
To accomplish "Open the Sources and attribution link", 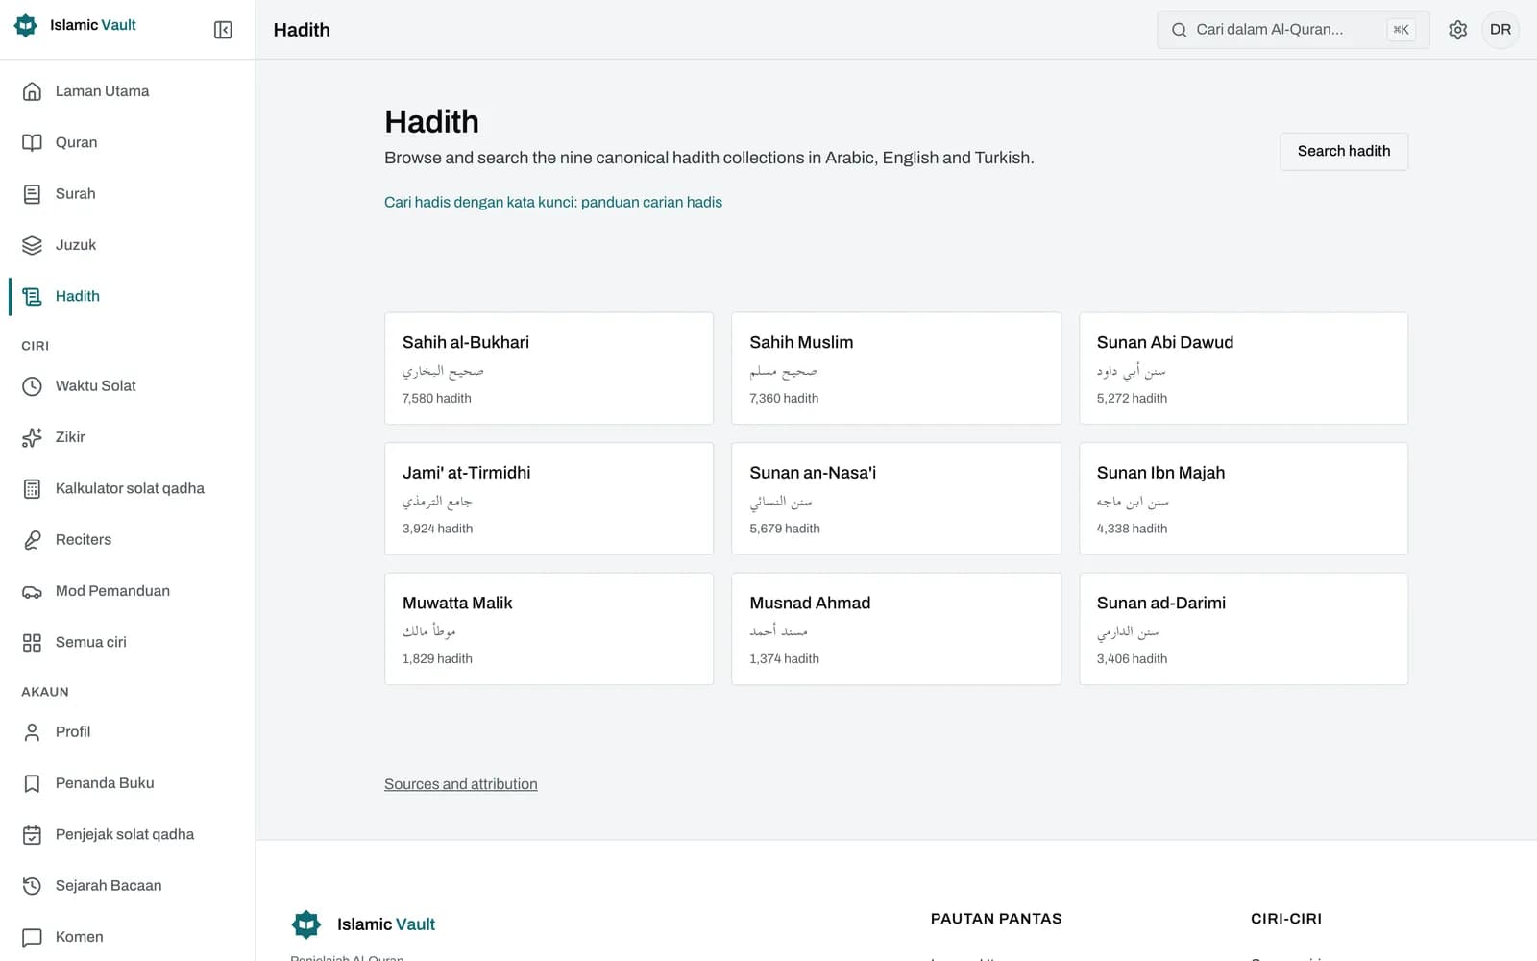I will [461, 784].
